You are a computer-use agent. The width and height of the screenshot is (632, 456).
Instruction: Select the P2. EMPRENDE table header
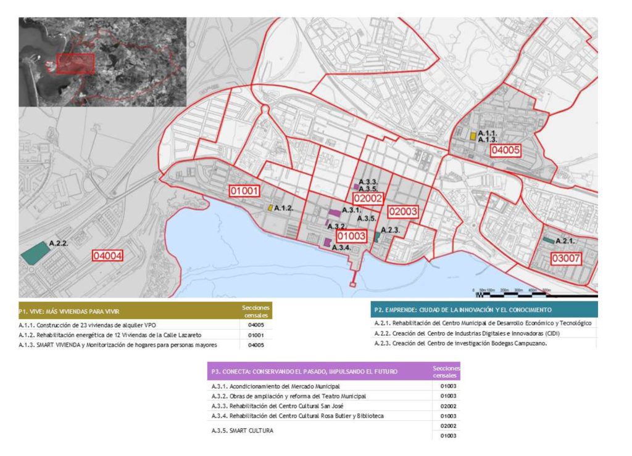click(484, 309)
